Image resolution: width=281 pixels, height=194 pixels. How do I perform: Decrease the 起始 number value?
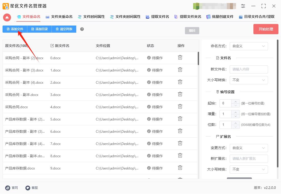236,105
